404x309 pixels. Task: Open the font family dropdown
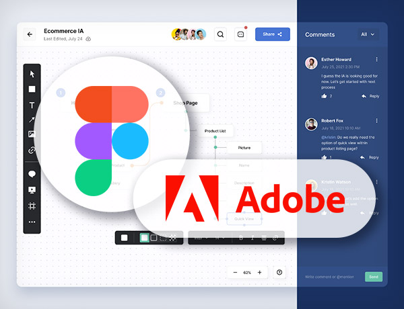click(201, 238)
